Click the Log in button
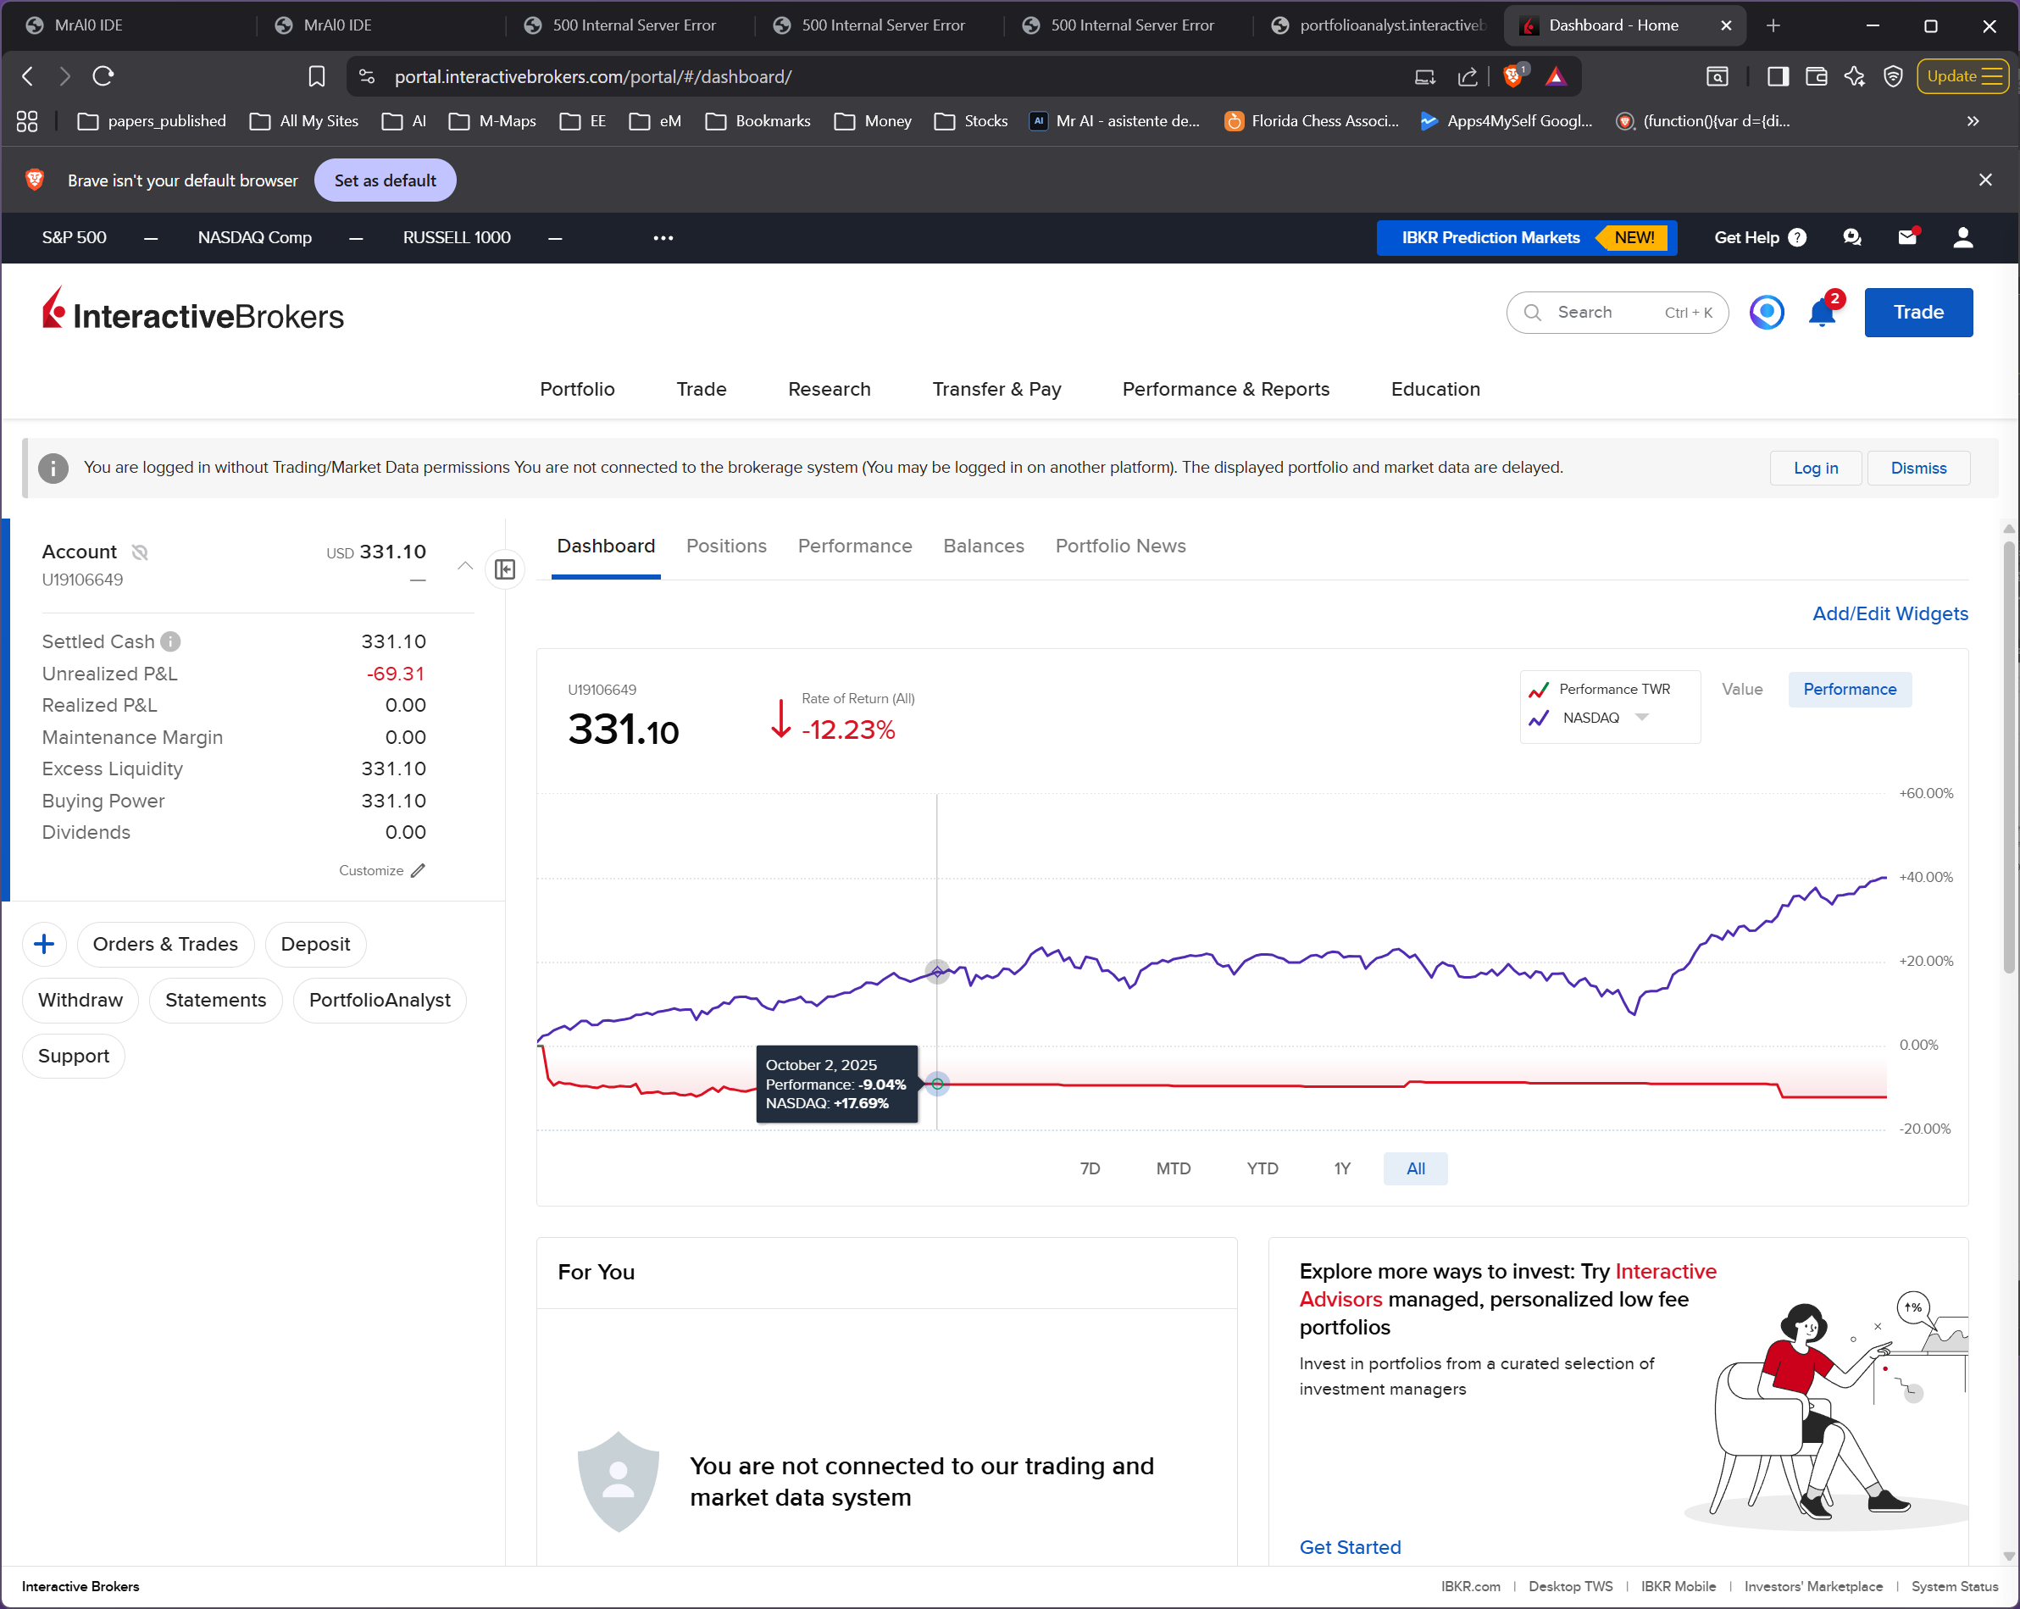The image size is (2020, 1609). pyautogui.click(x=1816, y=468)
